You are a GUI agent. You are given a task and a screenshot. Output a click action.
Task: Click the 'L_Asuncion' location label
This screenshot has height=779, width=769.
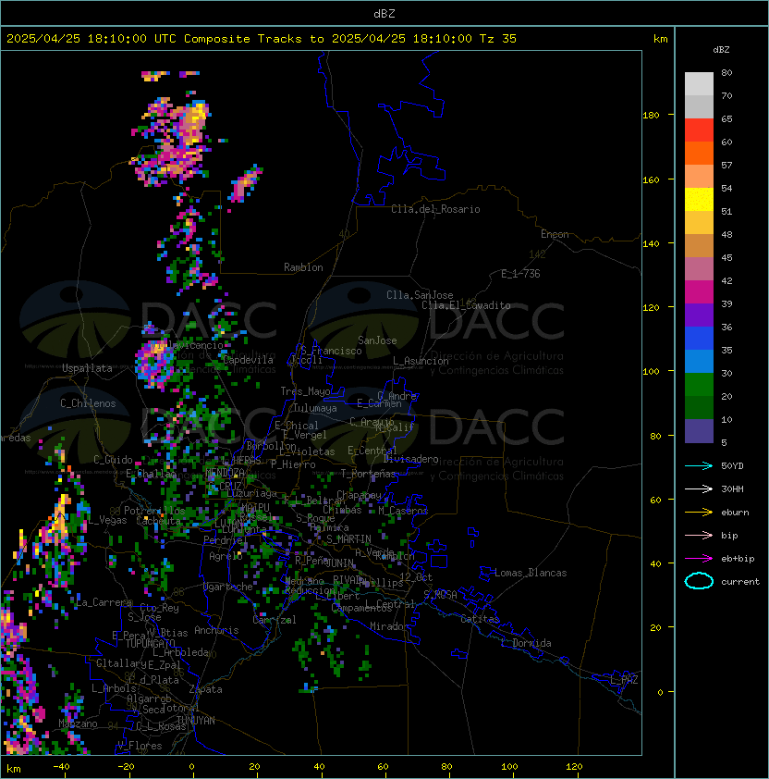coord(421,361)
